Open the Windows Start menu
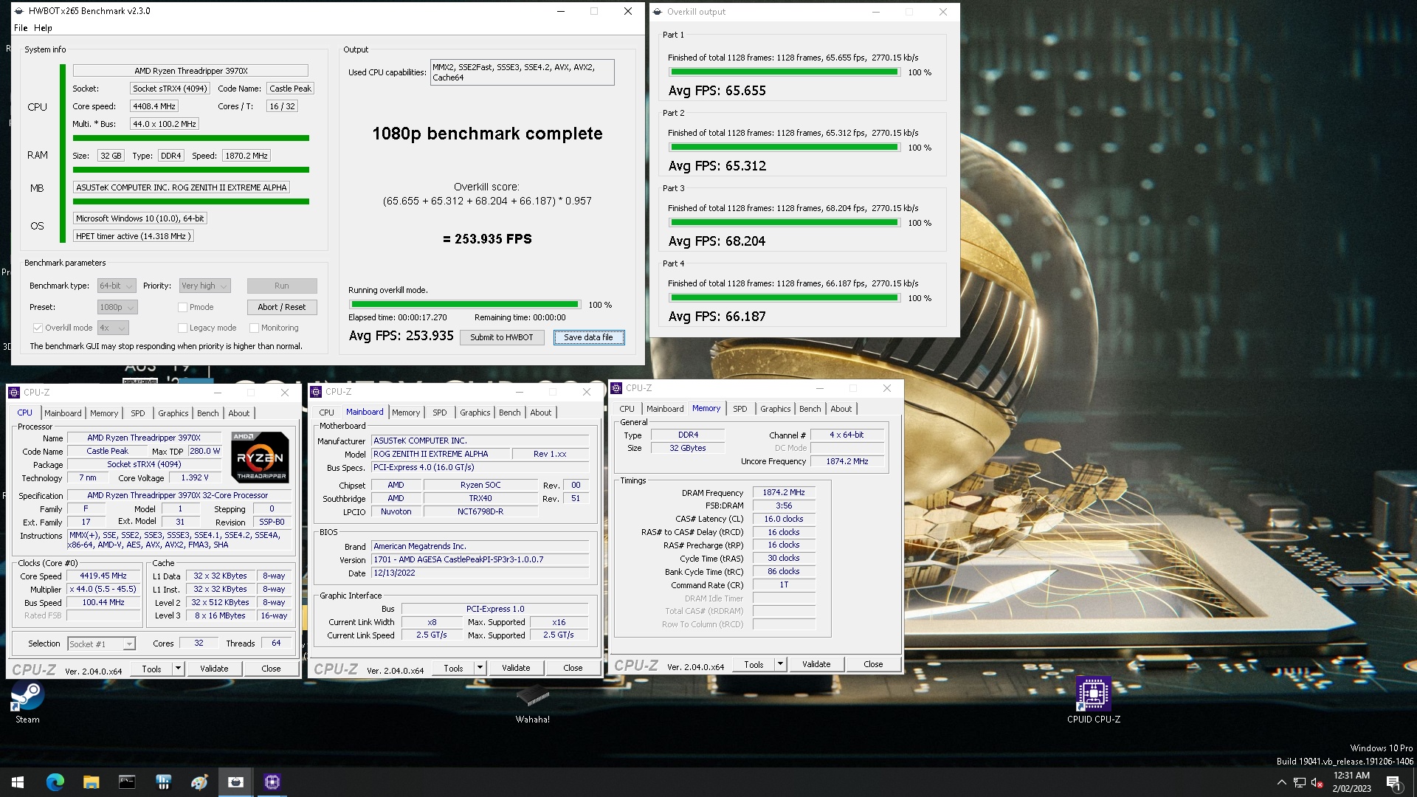1417x797 pixels. coord(18,782)
